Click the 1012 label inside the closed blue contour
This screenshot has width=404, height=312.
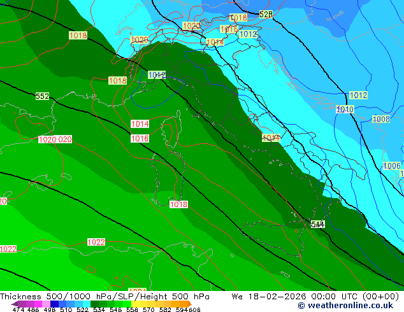pos(157,75)
